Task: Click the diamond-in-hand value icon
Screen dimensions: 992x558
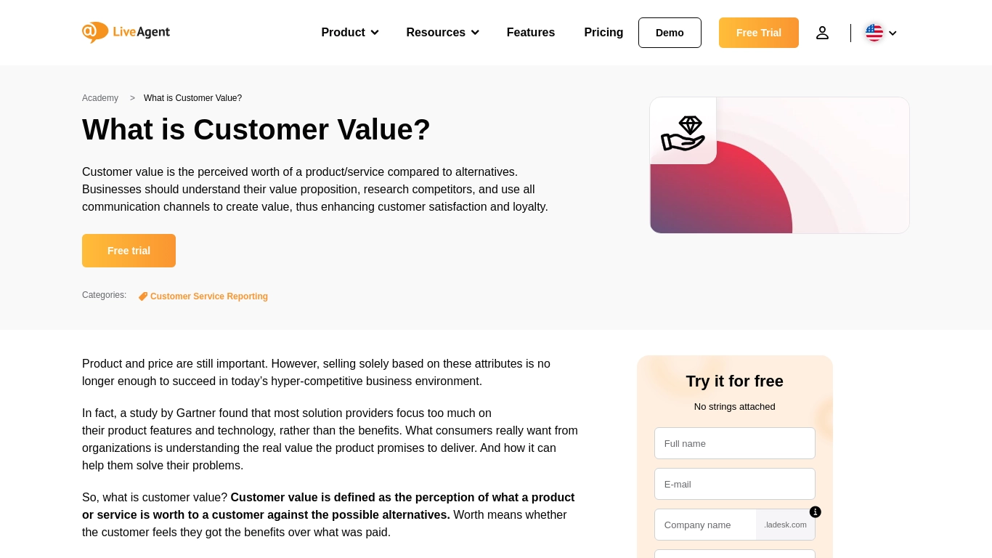Action: [x=683, y=133]
